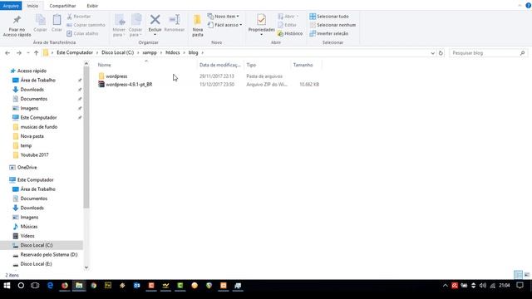Image resolution: width=532 pixels, height=299 pixels.
Task: Pin to Quick Access (Fixar no Acesso rápido)
Action: tap(17, 26)
